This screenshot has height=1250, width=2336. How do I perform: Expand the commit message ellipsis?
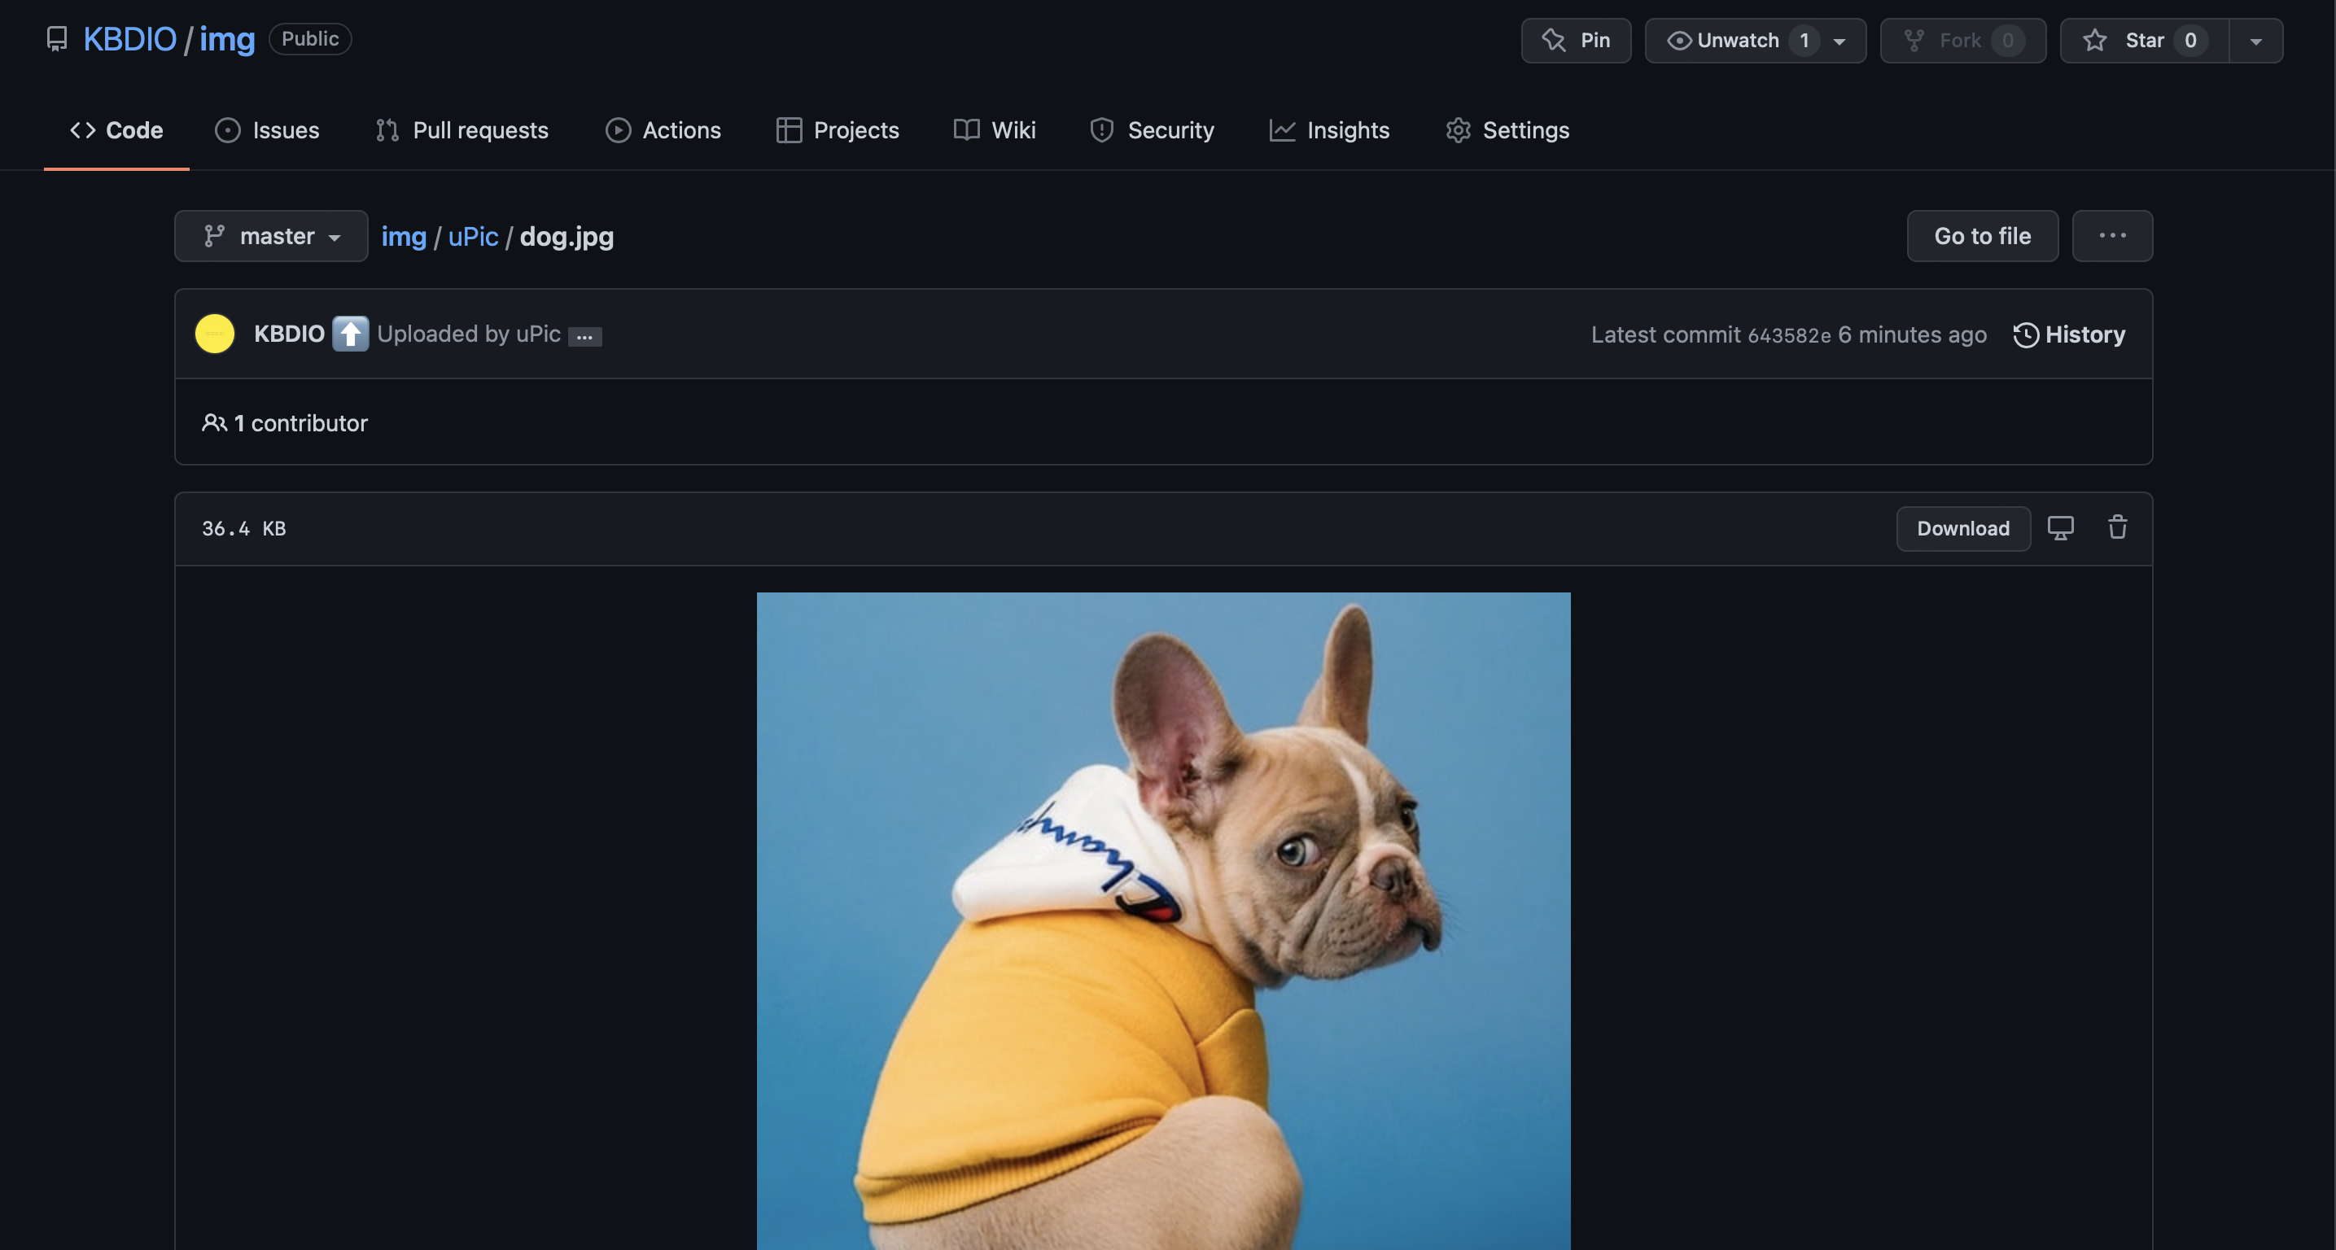coord(584,336)
